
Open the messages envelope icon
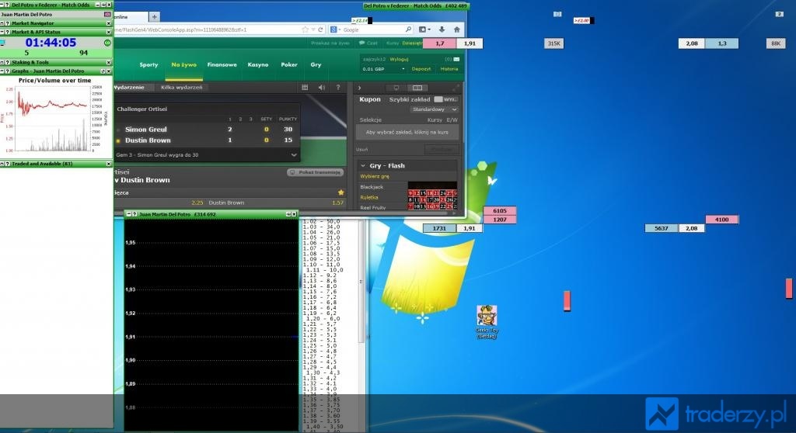click(x=456, y=59)
